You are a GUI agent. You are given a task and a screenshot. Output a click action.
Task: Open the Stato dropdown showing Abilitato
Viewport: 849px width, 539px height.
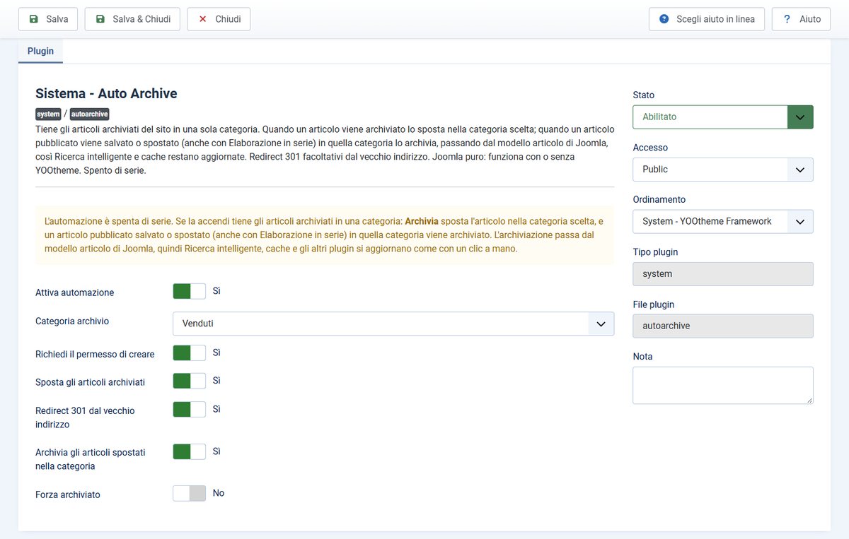point(722,117)
